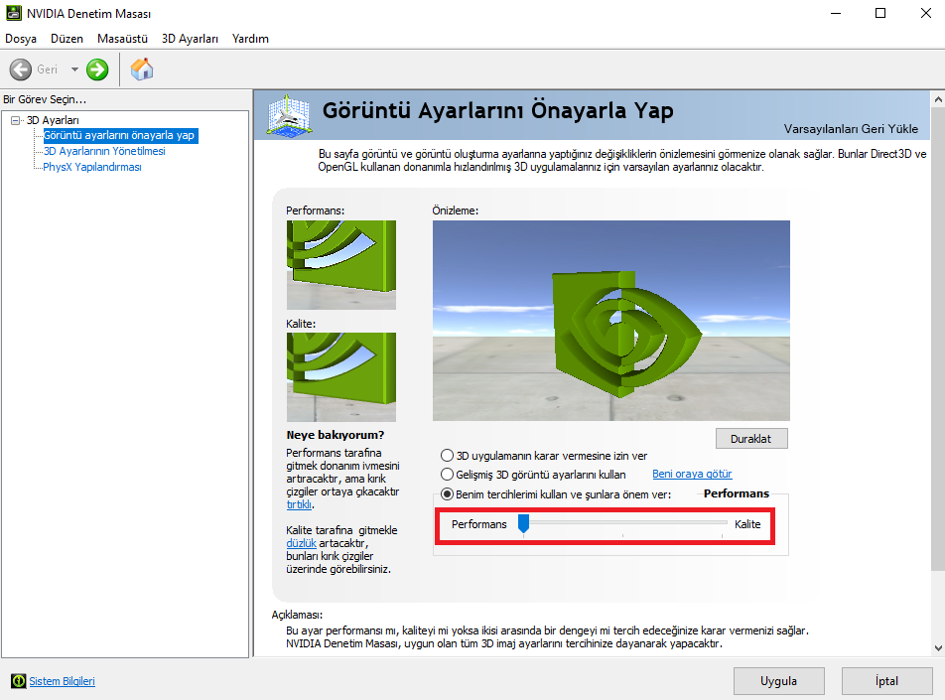Viewport: 945px width, 700px height.
Task: Select 'Benim tercihlerimi kullan' radio button
Action: pos(447,494)
